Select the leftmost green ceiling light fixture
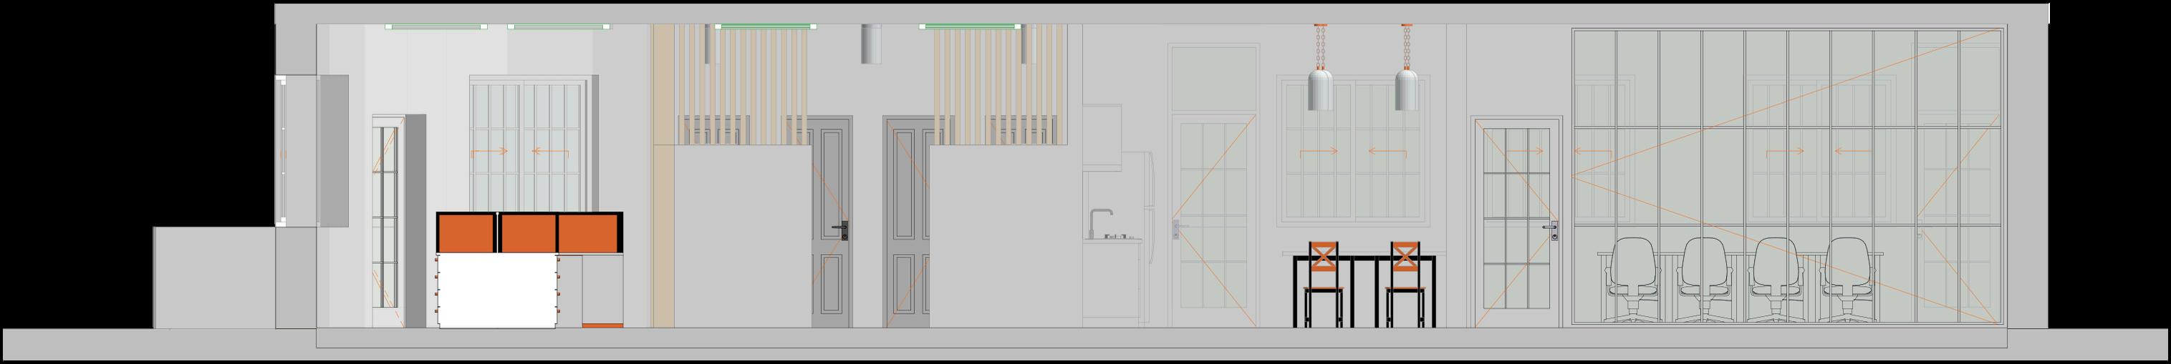The height and width of the screenshot is (364, 2171). click(435, 27)
